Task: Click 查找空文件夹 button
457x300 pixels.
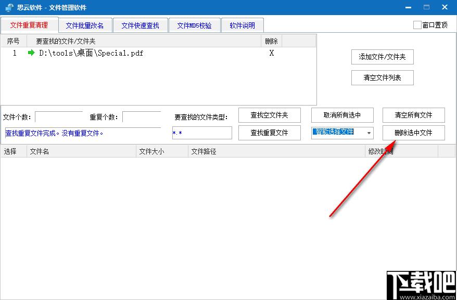Action: pos(269,115)
